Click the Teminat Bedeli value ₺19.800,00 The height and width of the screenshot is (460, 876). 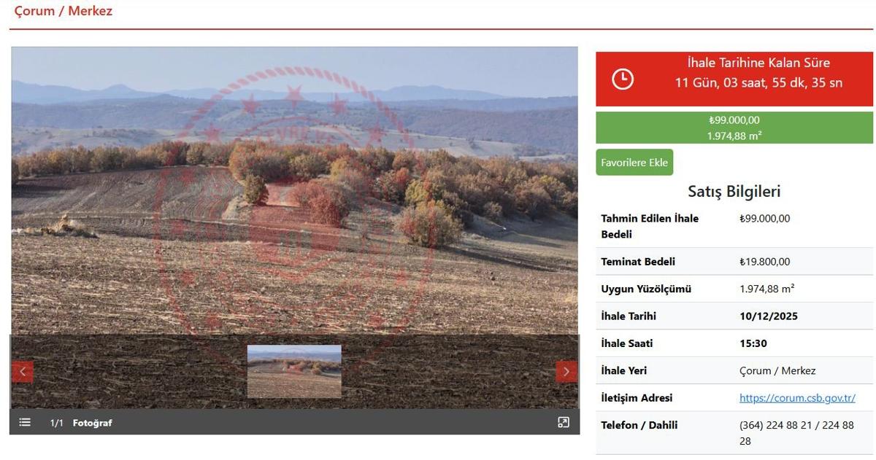[x=764, y=262]
